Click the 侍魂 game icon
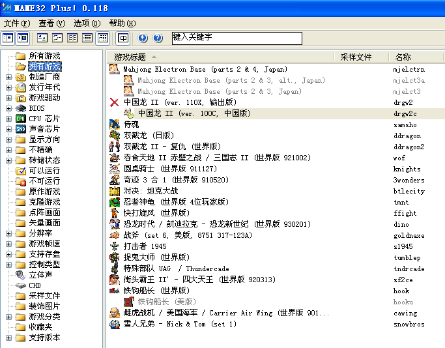This screenshot has height=348, width=445. pyautogui.click(x=115, y=124)
